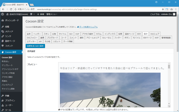Switch to 広告 settings tab

click(54, 34)
